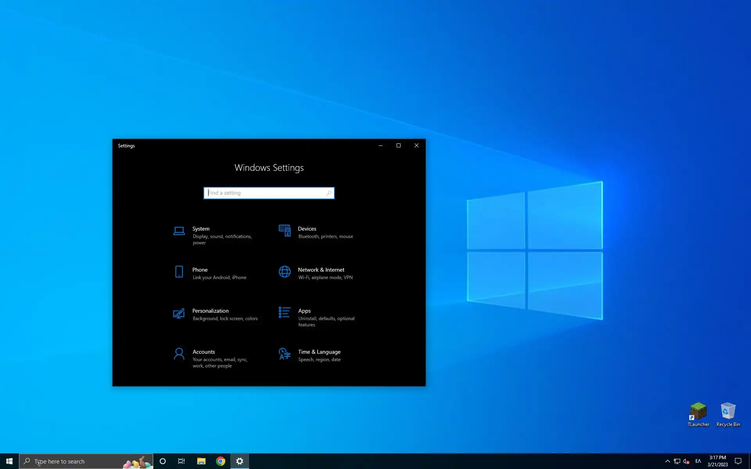Click the Find a setting search box
This screenshot has height=469, width=751.
tap(266, 193)
